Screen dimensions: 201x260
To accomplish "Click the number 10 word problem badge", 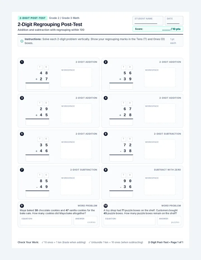I will click(x=106, y=206).
